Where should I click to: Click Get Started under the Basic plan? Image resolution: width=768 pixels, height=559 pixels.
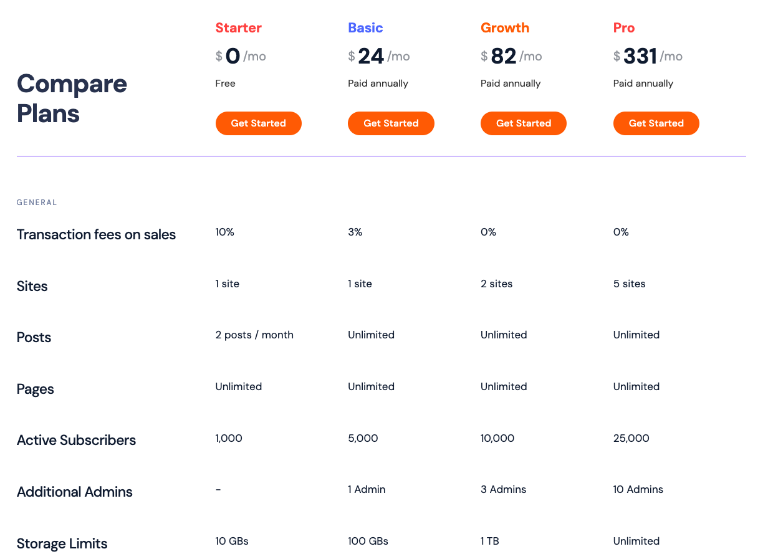pyautogui.click(x=391, y=123)
